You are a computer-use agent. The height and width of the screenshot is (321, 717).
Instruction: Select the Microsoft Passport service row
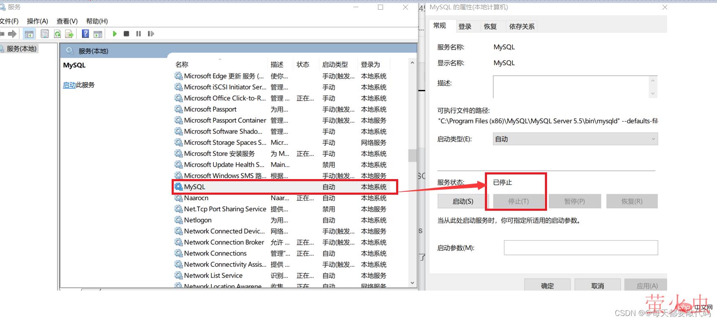pyautogui.click(x=281, y=109)
